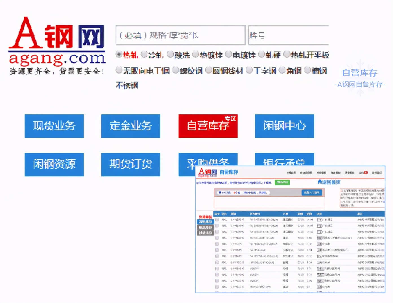This screenshot has height=303, width=393.
Task: Open the red 自营库存 专区 tile
Action: [208, 126]
